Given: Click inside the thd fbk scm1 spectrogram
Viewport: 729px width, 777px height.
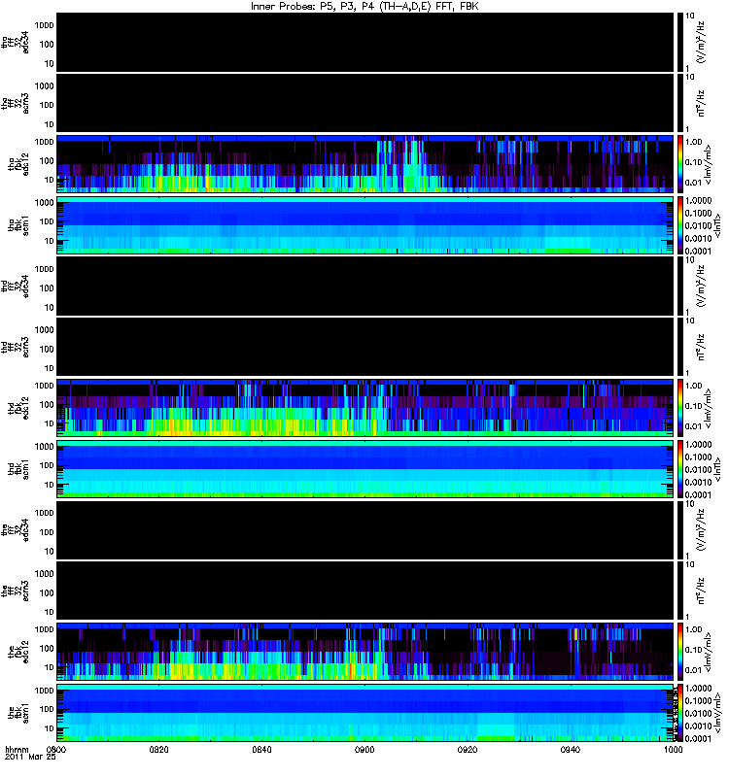Looking at the screenshot, I should click(365, 469).
